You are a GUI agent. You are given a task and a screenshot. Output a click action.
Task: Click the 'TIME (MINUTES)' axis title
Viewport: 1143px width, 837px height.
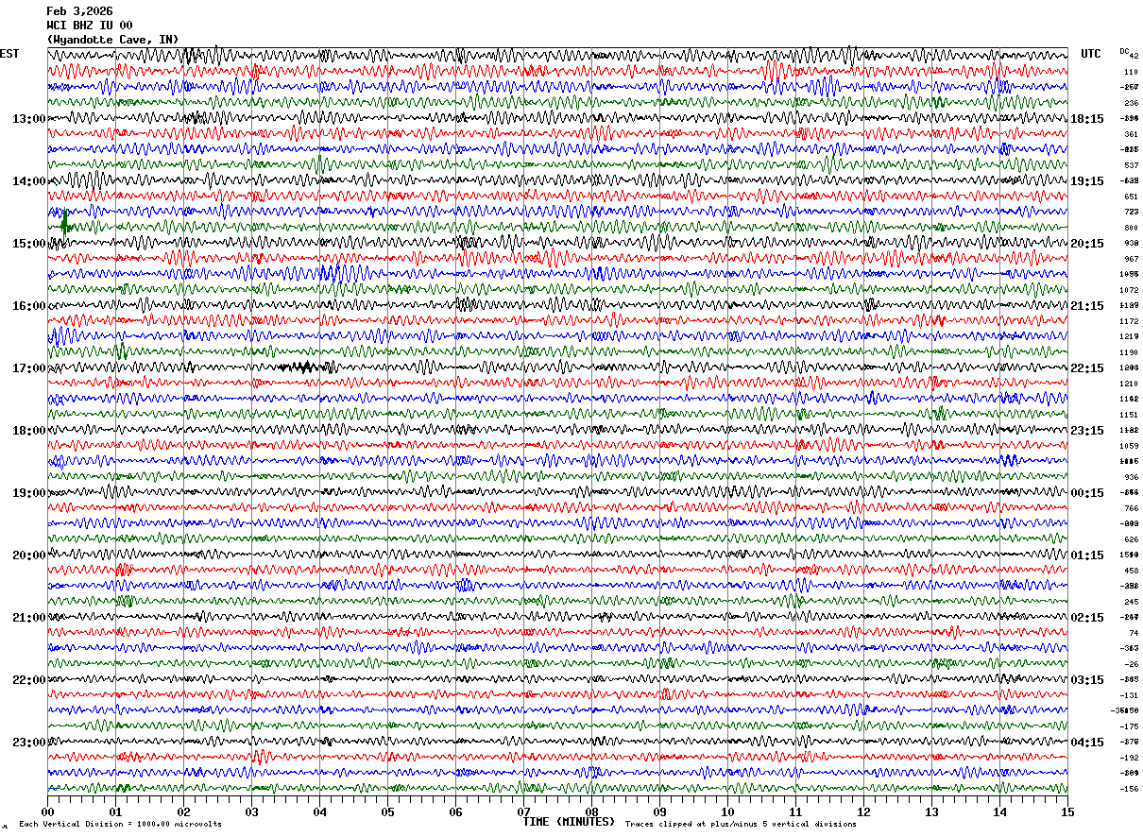tap(569, 822)
